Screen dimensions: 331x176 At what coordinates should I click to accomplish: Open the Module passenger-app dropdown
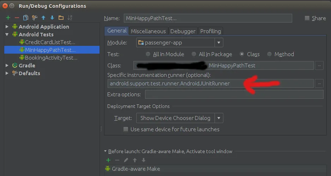[219, 43]
